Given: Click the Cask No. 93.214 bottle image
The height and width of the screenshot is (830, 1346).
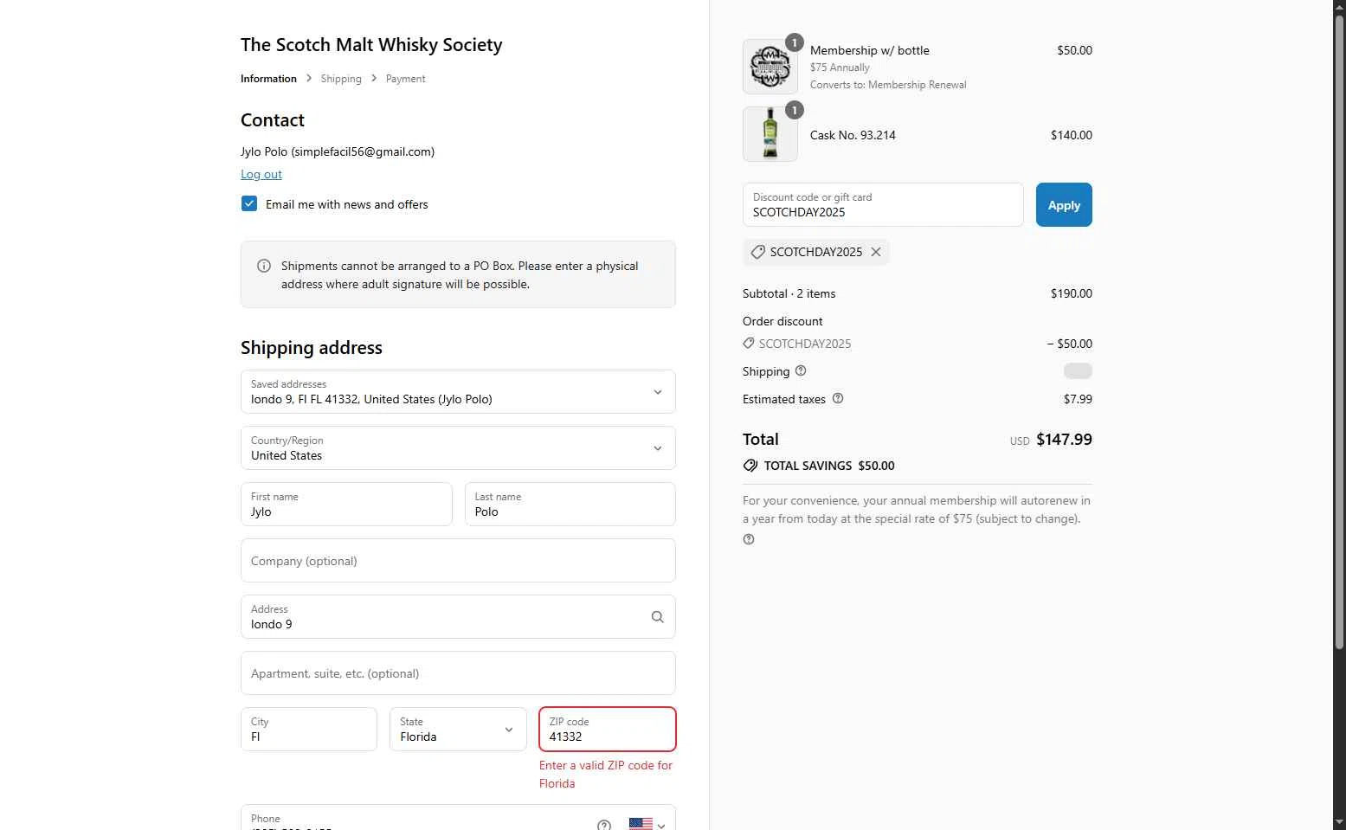Looking at the screenshot, I should click(770, 134).
